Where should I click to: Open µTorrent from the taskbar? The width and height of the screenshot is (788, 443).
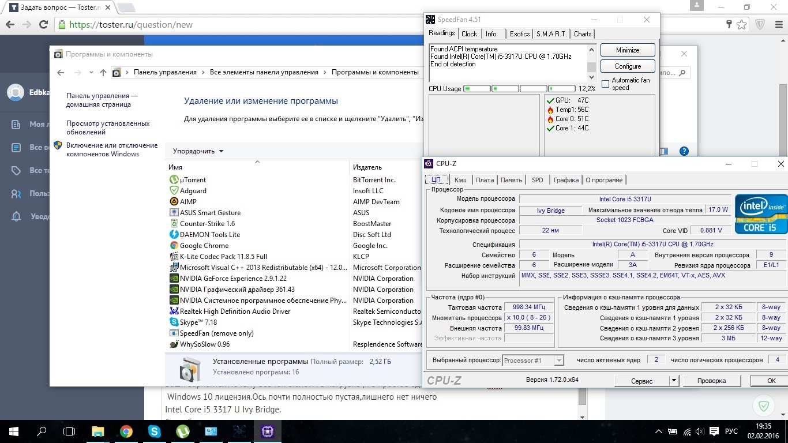coord(183,431)
